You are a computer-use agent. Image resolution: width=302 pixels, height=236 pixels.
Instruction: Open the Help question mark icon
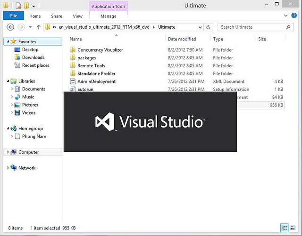294,16
